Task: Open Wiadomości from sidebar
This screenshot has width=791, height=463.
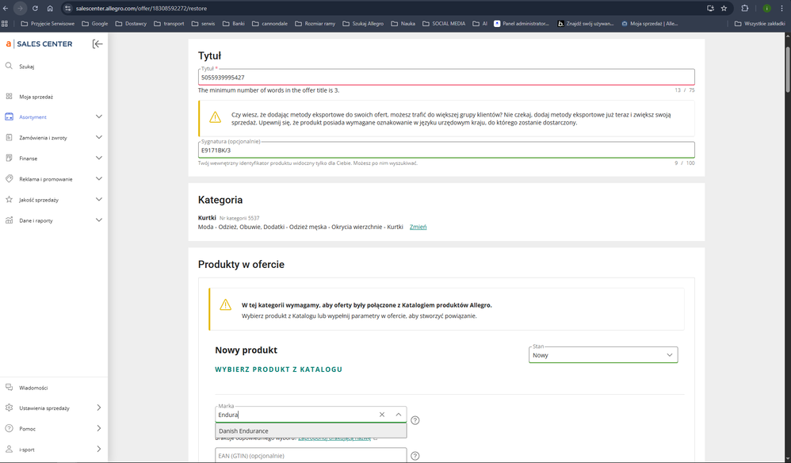Action: (x=33, y=388)
